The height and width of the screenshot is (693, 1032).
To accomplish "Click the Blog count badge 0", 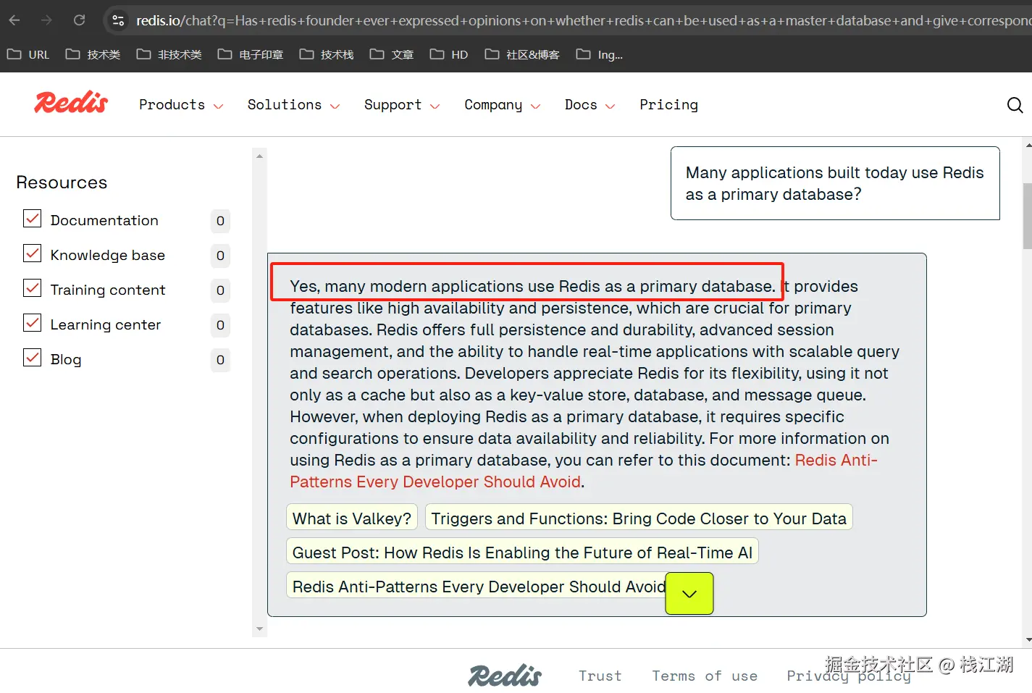I will coord(220,360).
